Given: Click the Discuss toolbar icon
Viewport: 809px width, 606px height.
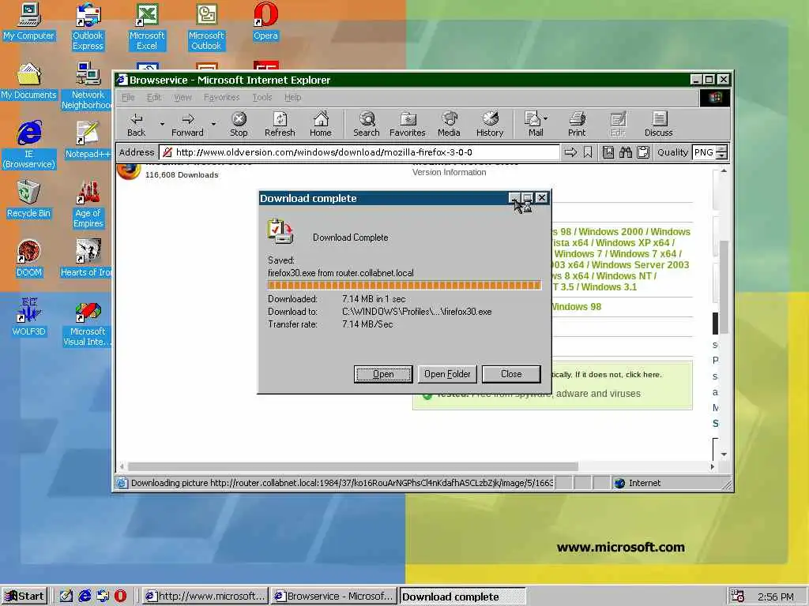Looking at the screenshot, I should point(658,124).
